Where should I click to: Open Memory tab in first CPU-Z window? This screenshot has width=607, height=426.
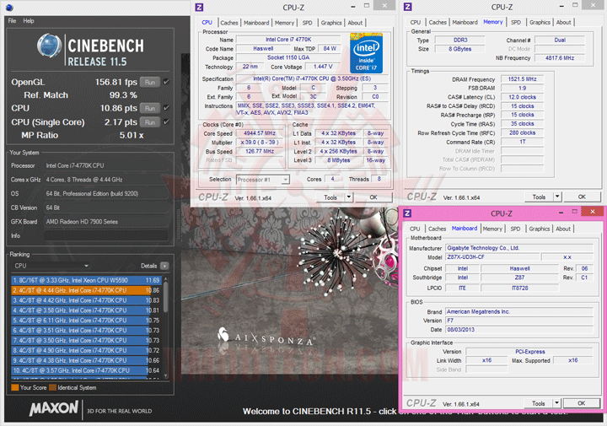click(x=285, y=23)
